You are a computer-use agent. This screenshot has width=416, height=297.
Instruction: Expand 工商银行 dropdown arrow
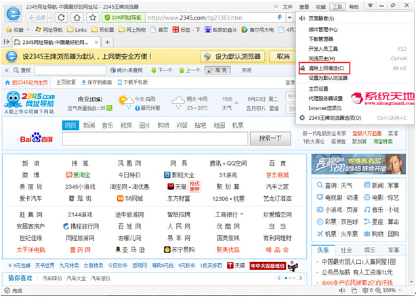click(x=242, y=214)
